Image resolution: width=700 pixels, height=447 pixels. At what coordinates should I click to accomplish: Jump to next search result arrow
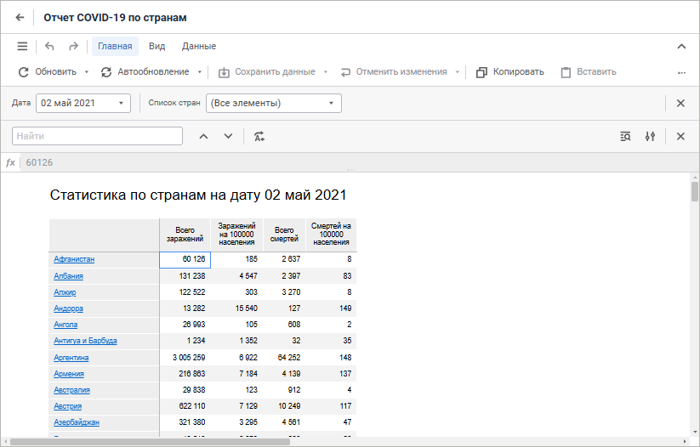coord(228,136)
